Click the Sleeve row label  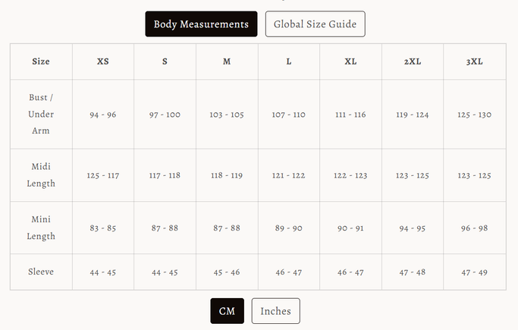point(41,272)
